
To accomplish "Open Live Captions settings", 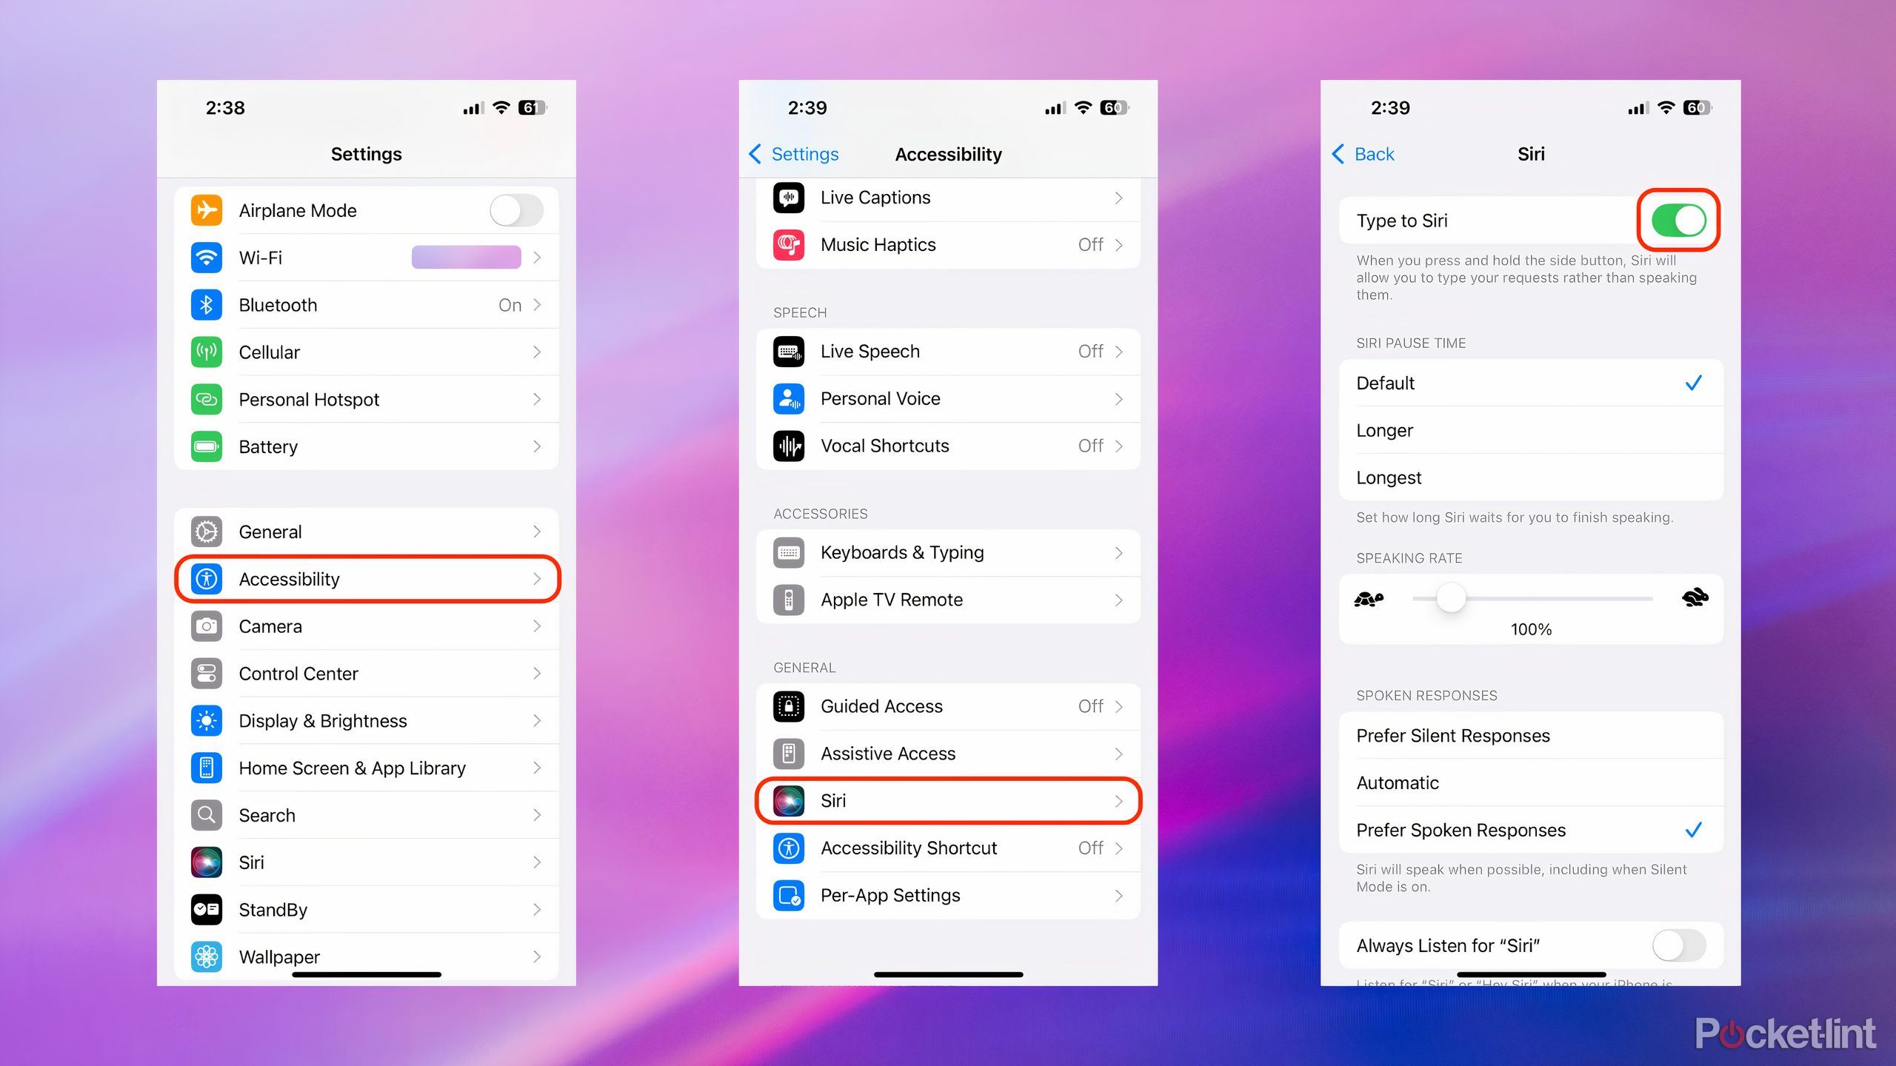I will point(948,198).
